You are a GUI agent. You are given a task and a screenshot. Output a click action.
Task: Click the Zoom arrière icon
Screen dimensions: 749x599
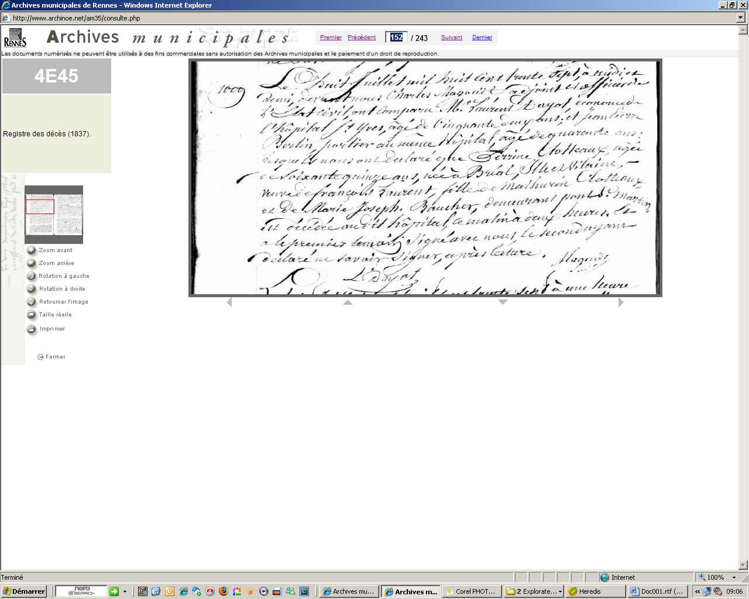32,263
